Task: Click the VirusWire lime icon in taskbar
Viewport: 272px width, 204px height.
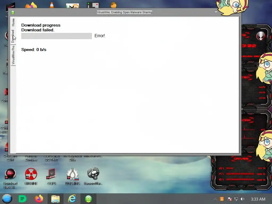Action: point(88,199)
